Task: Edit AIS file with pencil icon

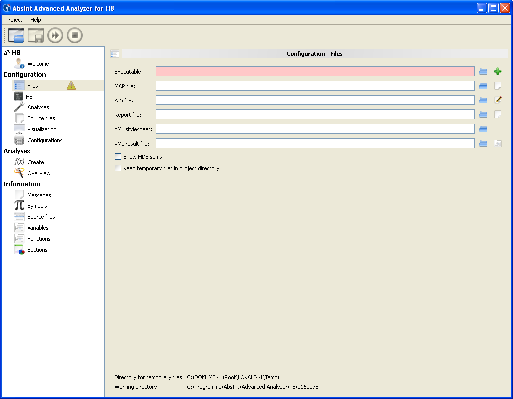Action: pos(498,100)
